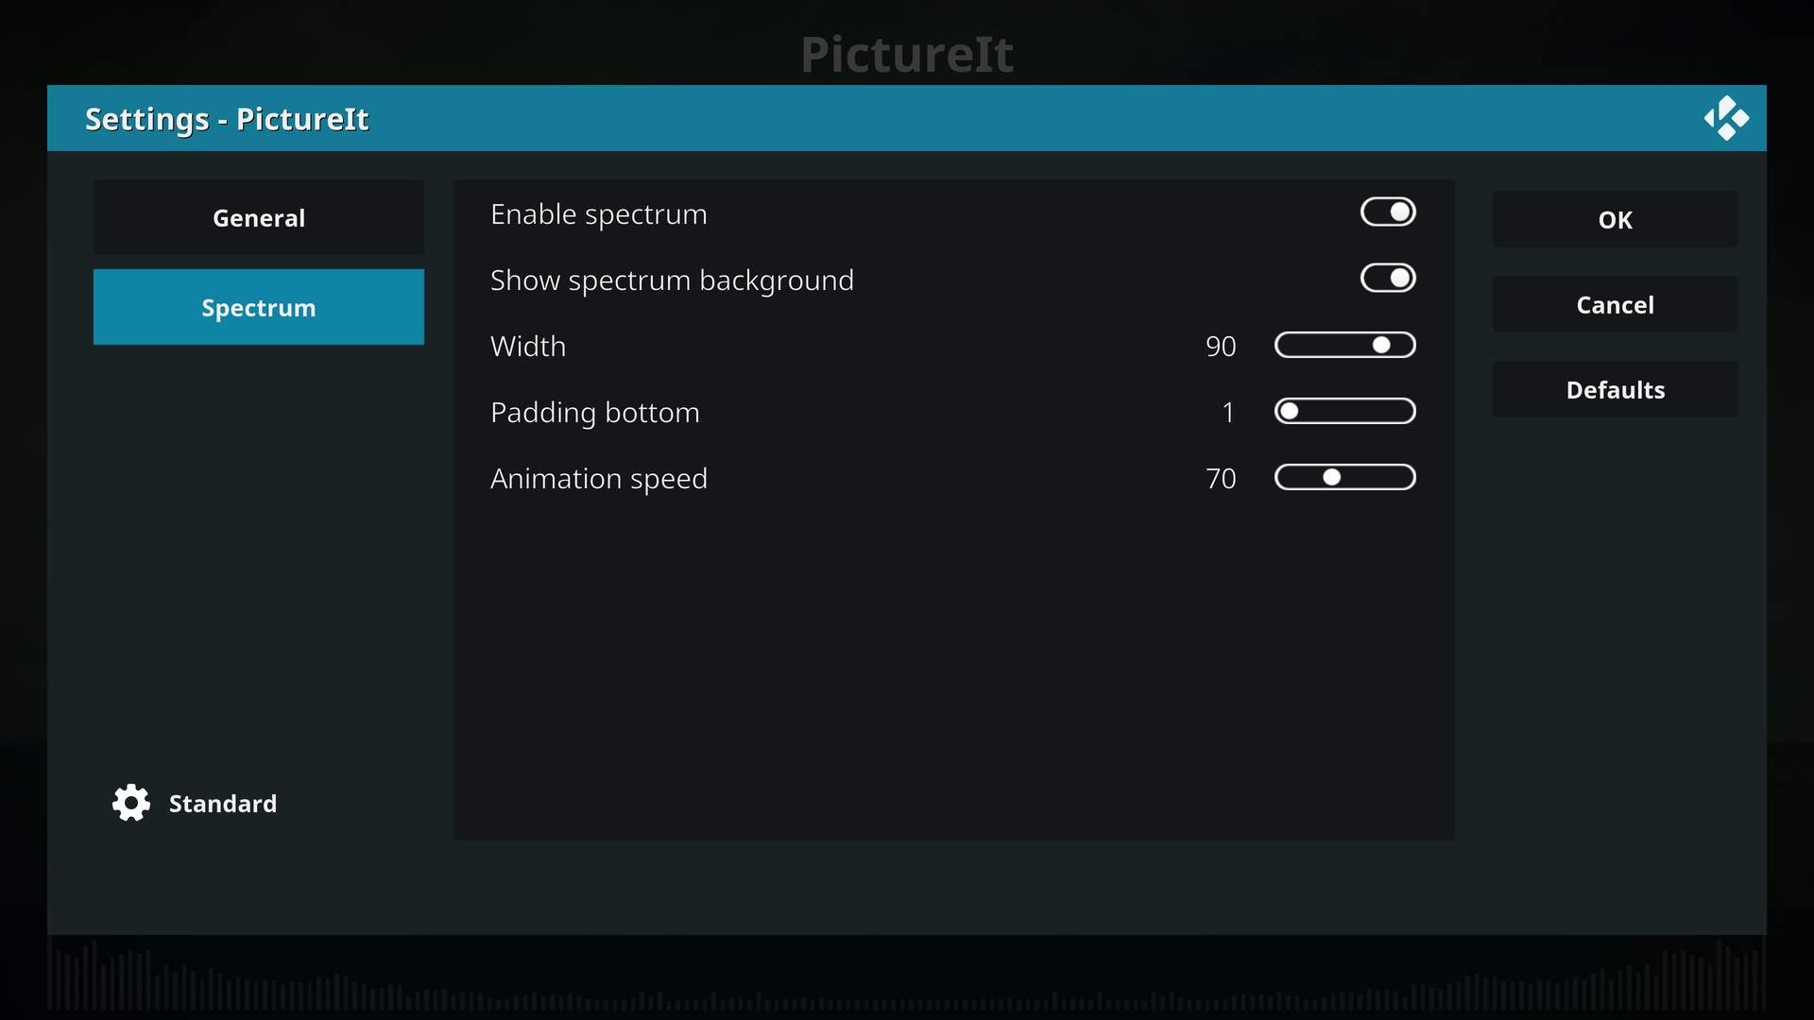This screenshot has width=1814, height=1020.
Task: Click the Kodi logo in the dialog header
Action: (1726, 118)
